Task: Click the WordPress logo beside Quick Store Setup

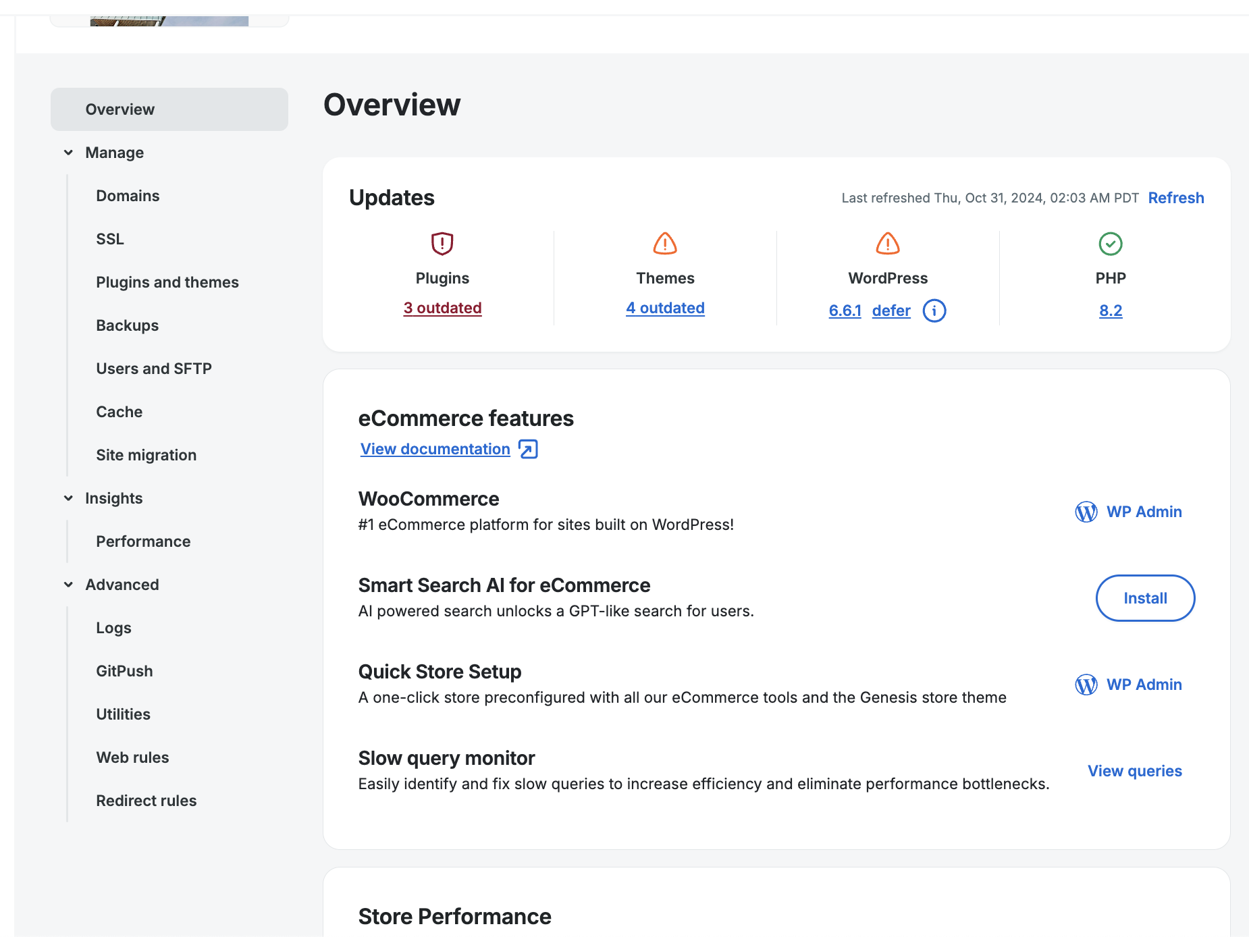Action: click(1085, 684)
